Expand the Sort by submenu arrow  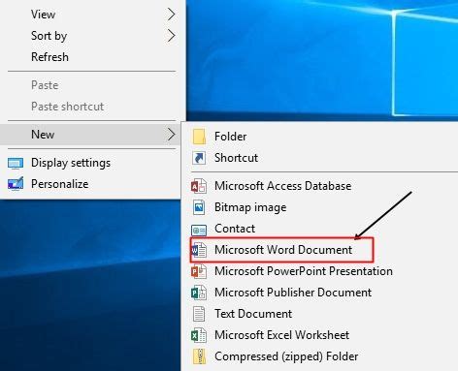[x=171, y=36]
